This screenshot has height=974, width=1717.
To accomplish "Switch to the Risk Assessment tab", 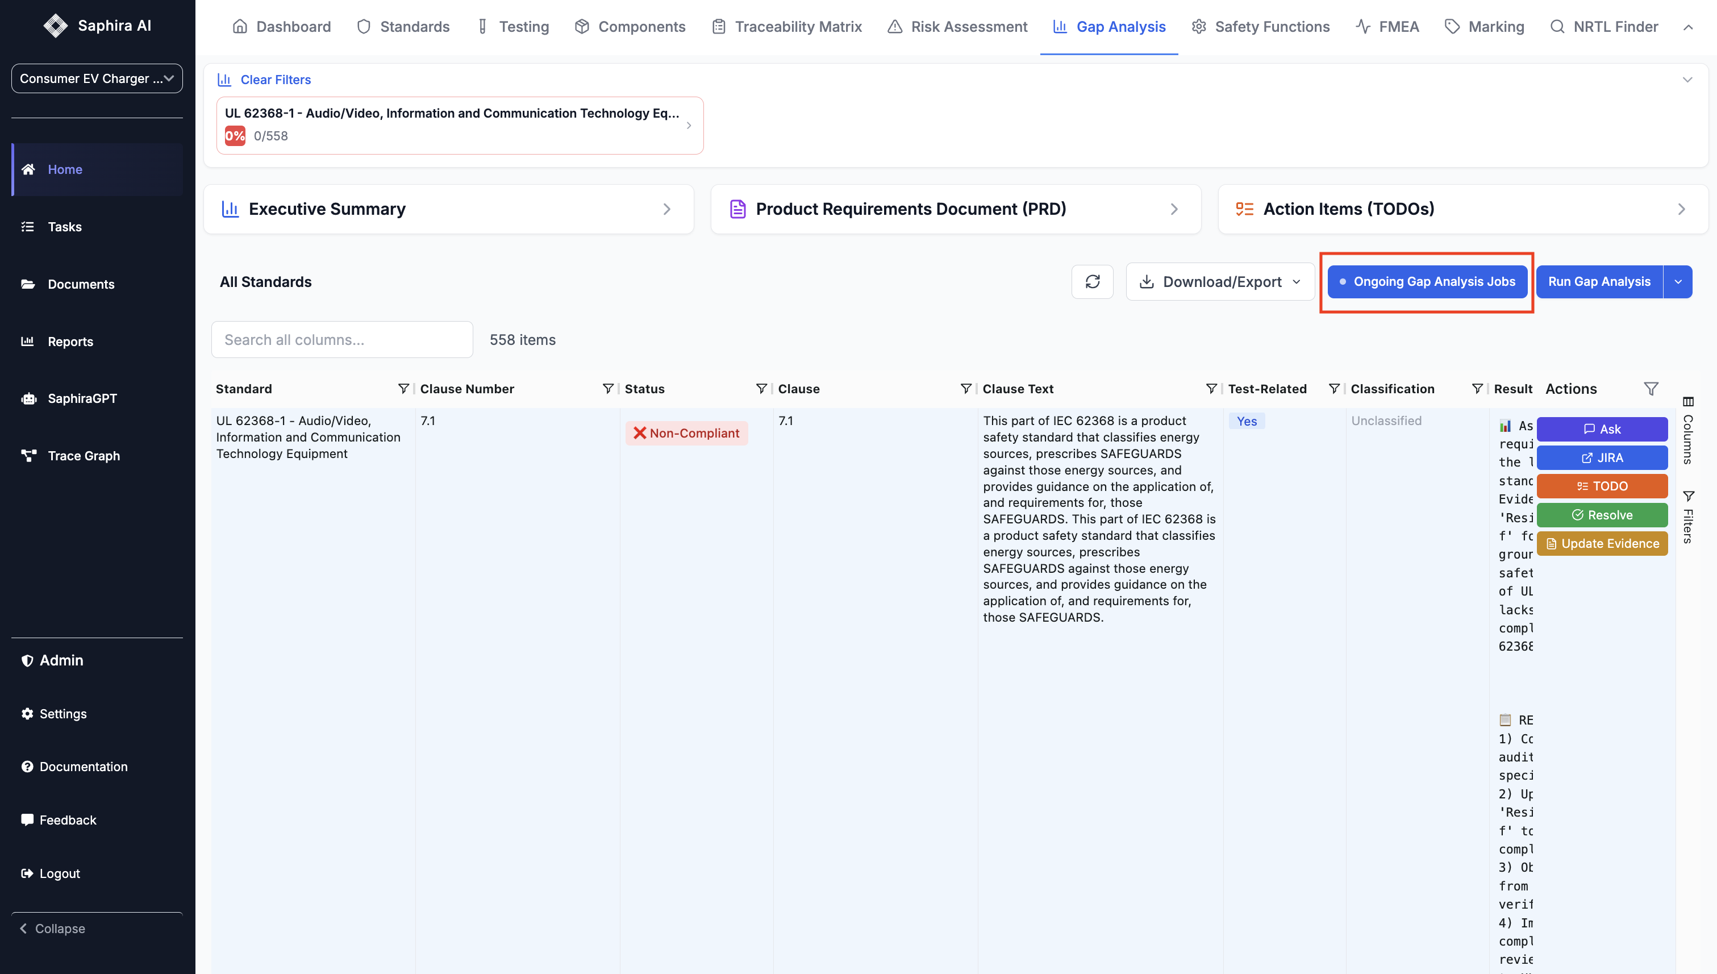I will point(957,27).
